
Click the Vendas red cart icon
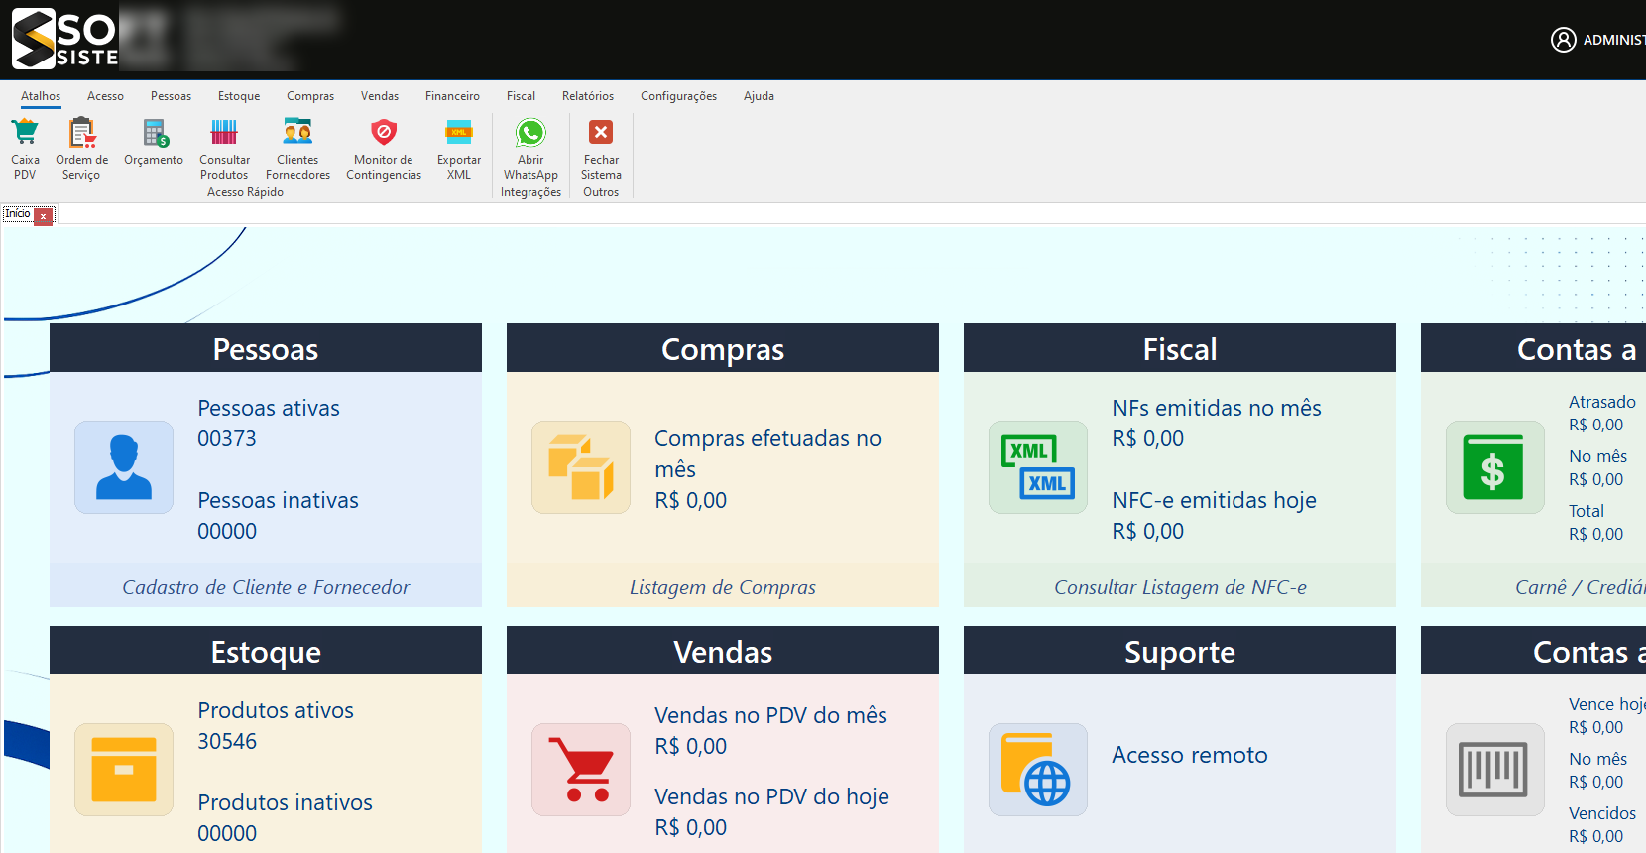click(581, 770)
